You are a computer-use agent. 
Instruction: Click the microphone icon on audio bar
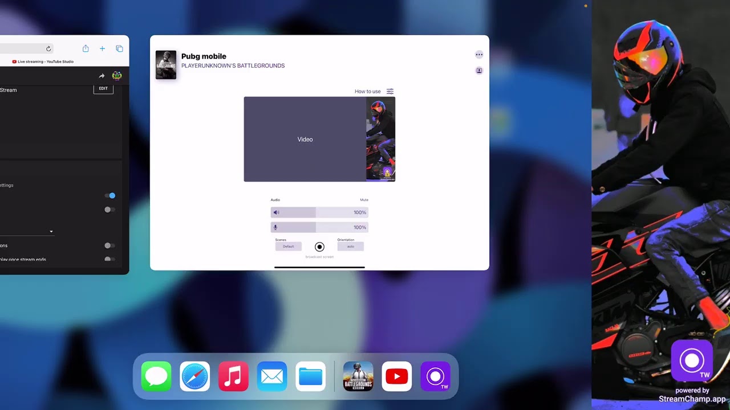pos(276,227)
